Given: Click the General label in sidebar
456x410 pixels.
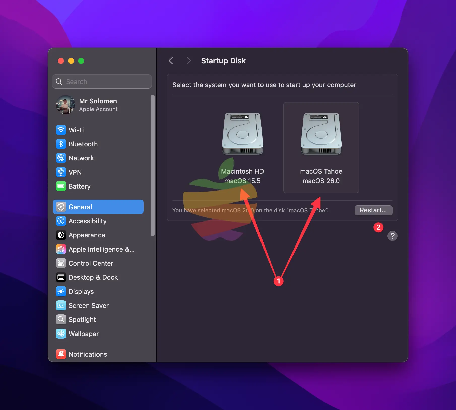Looking at the screenshot, I should pyautogui.click(x=80, y=207).
